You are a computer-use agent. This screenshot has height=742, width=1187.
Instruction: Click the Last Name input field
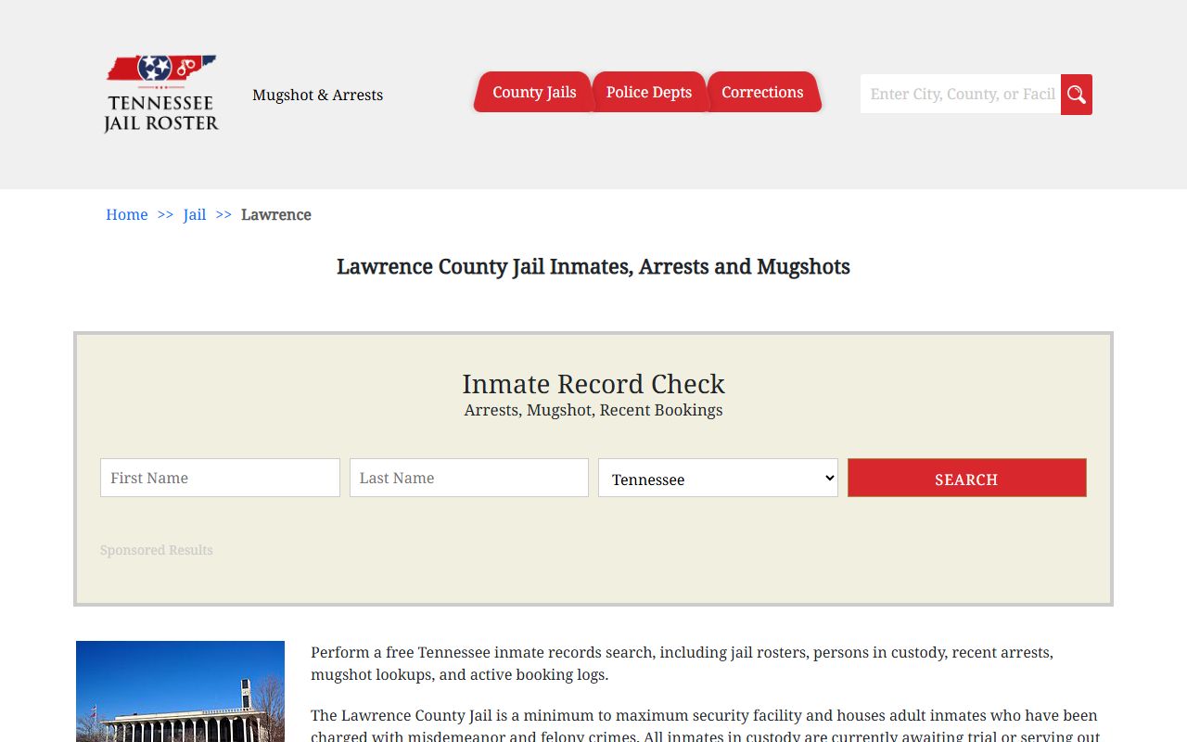[x=469, y=478]
